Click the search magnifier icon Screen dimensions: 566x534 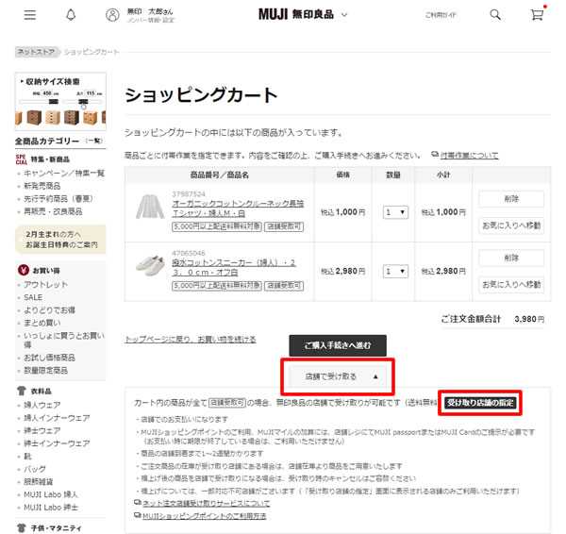(495, 15)
